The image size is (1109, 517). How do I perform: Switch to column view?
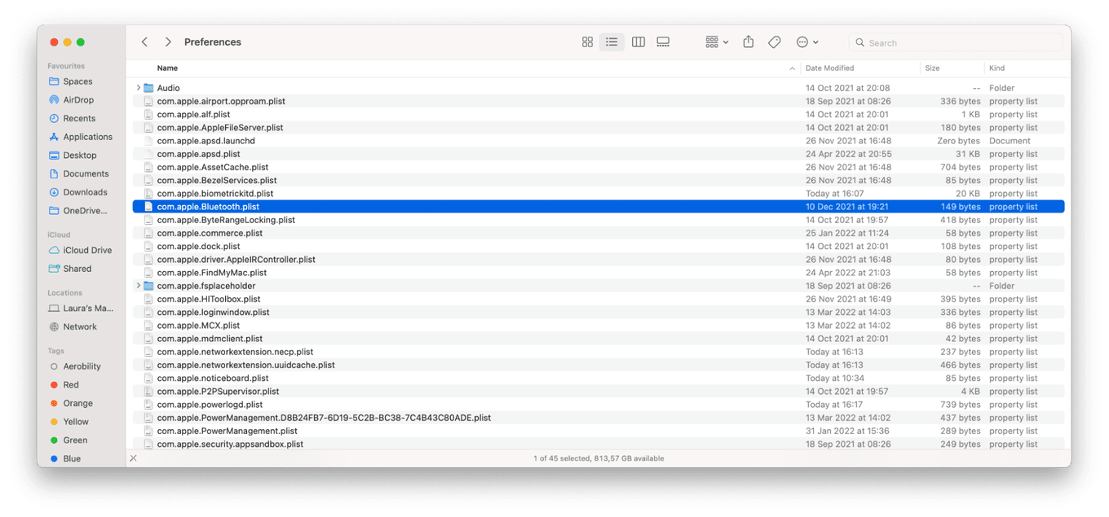638,42
